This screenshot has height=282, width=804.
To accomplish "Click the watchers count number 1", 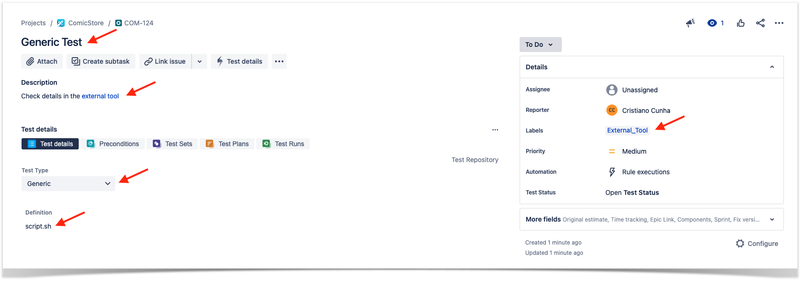I will tap(722, 23).
